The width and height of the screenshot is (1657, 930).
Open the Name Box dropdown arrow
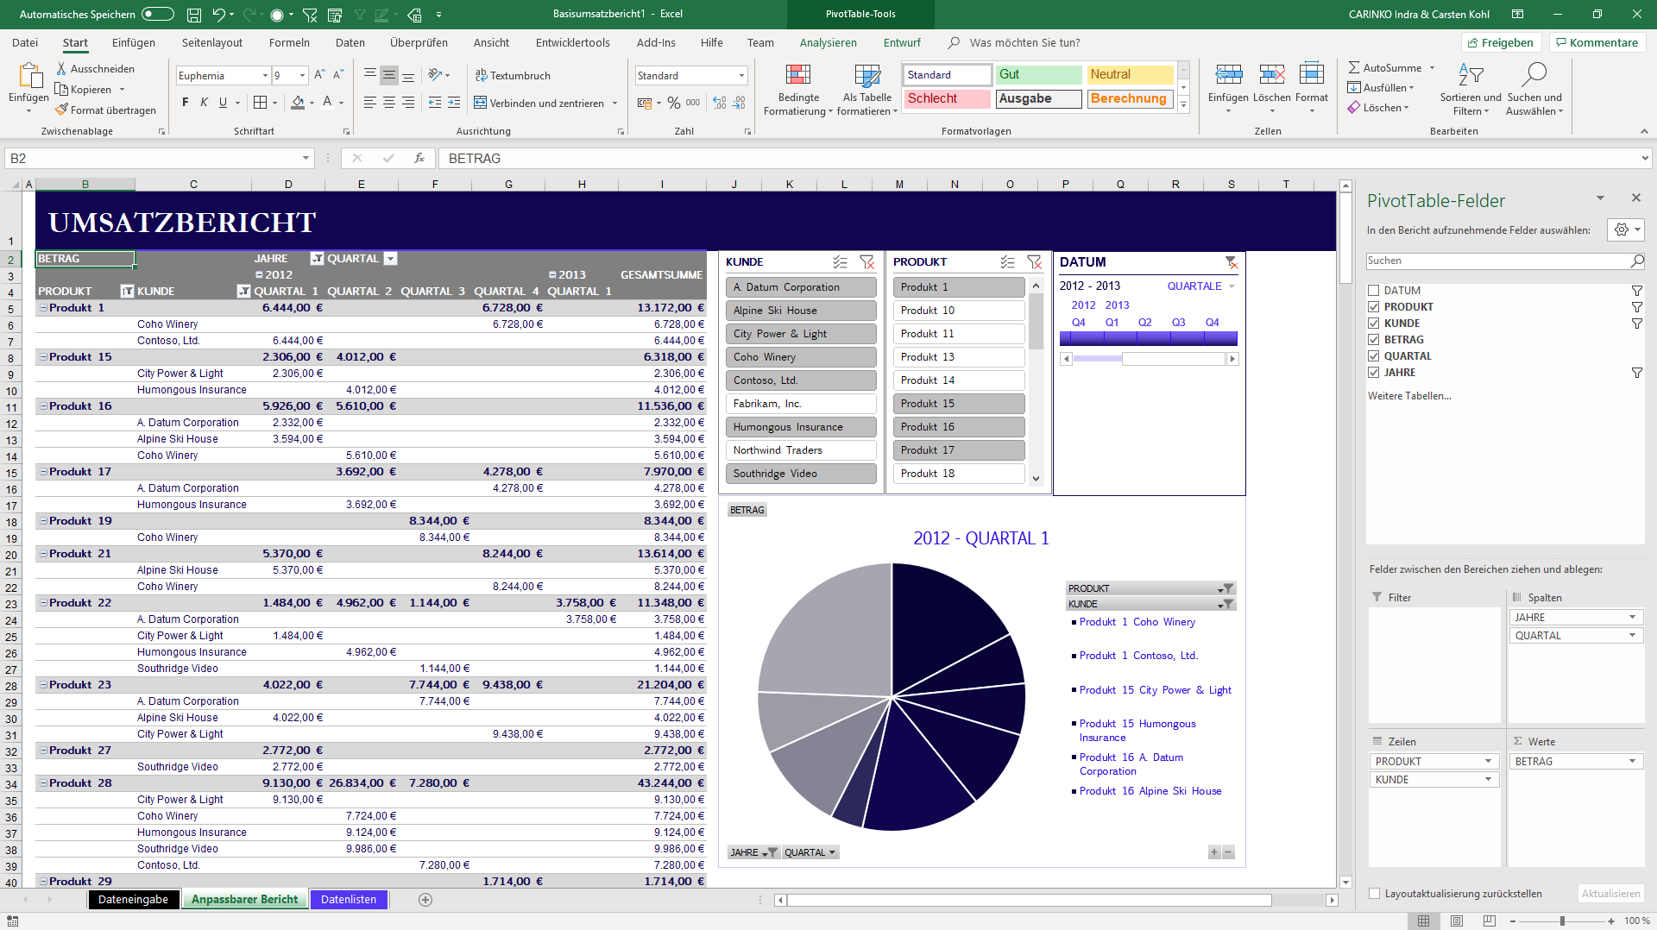pos(306,158)
